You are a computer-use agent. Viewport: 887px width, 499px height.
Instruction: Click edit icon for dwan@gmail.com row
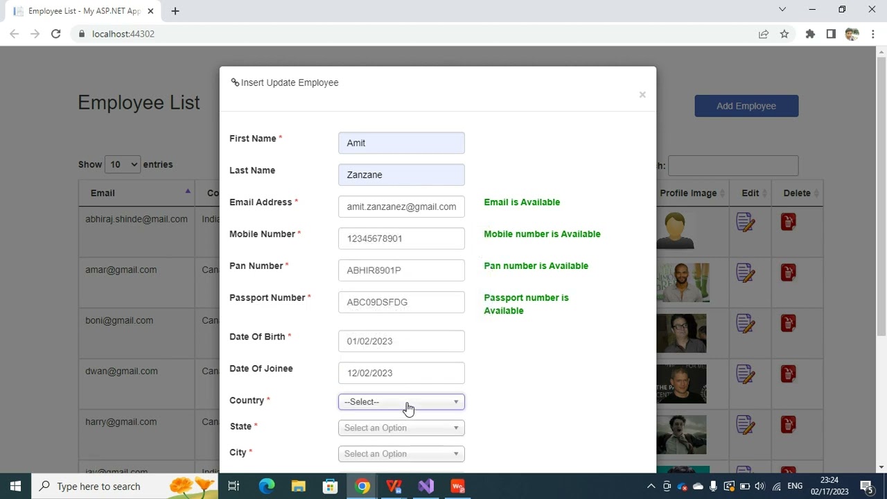[x=746, y=374]
